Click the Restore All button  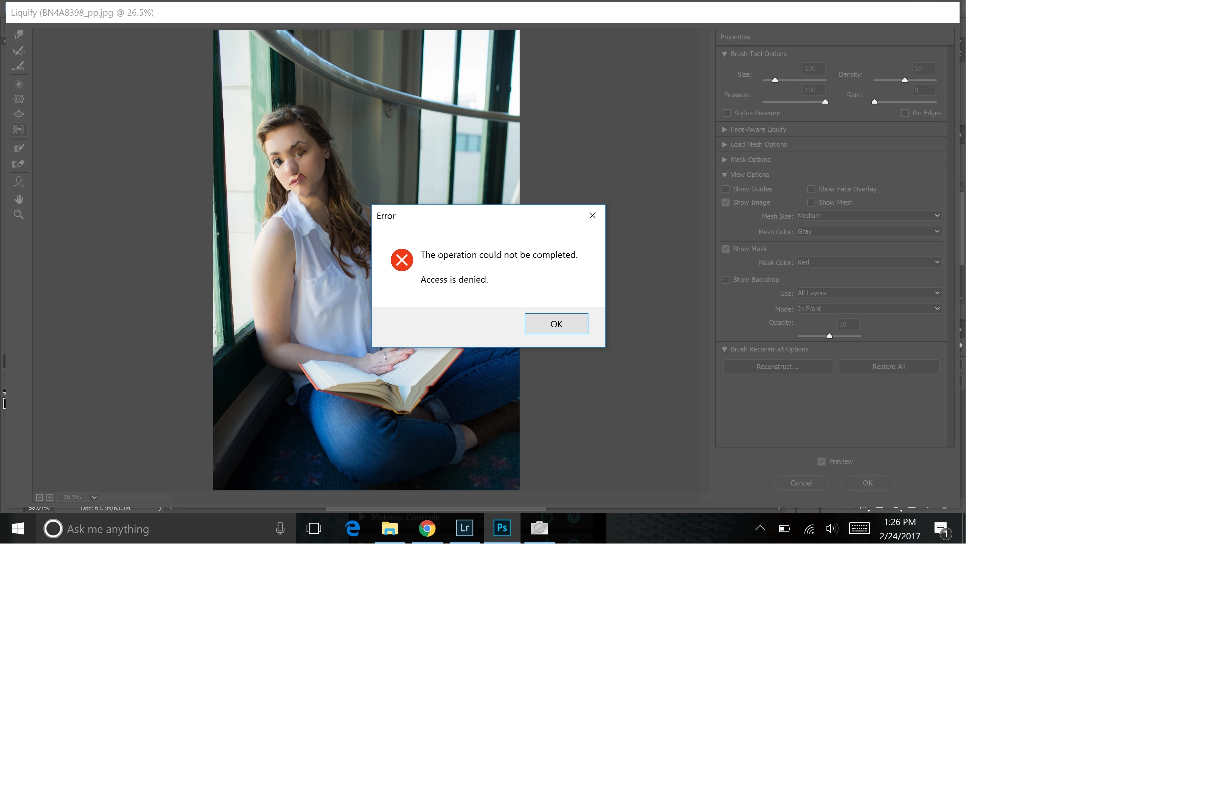(x=888, y=367)
